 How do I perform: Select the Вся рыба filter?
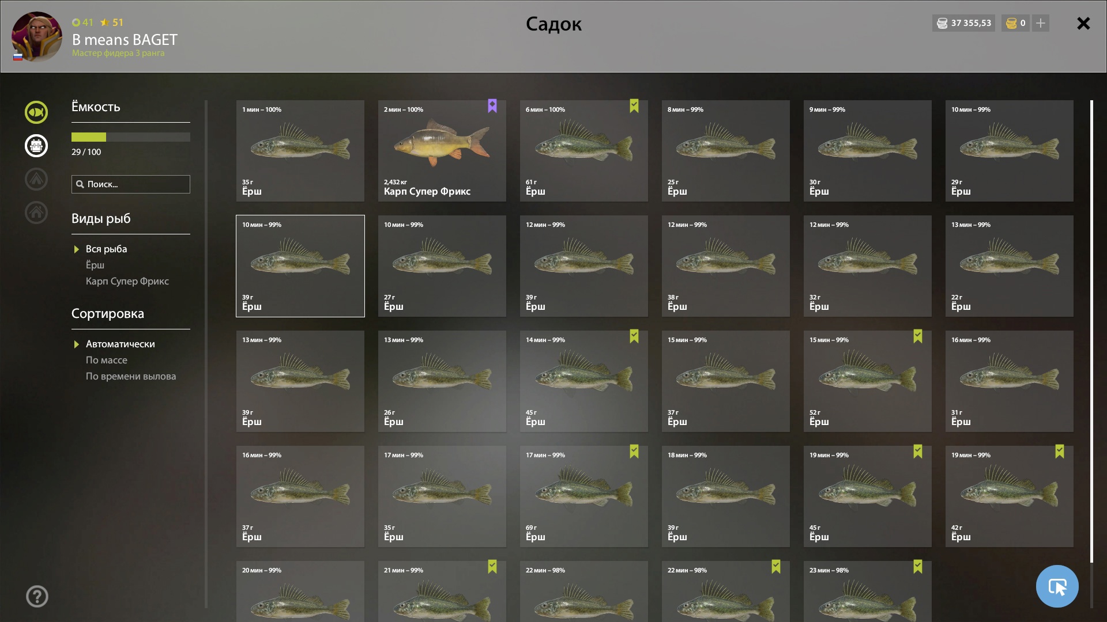pyautogui.click(x=106, y=249)
